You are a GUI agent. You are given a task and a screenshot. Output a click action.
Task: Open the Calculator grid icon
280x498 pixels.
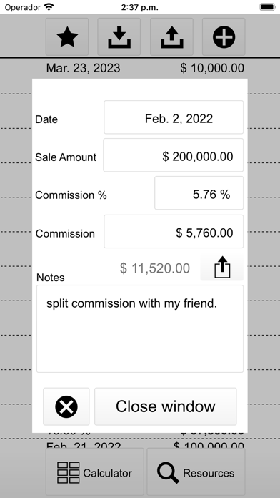pyautogui.click(x=68, y=473)
